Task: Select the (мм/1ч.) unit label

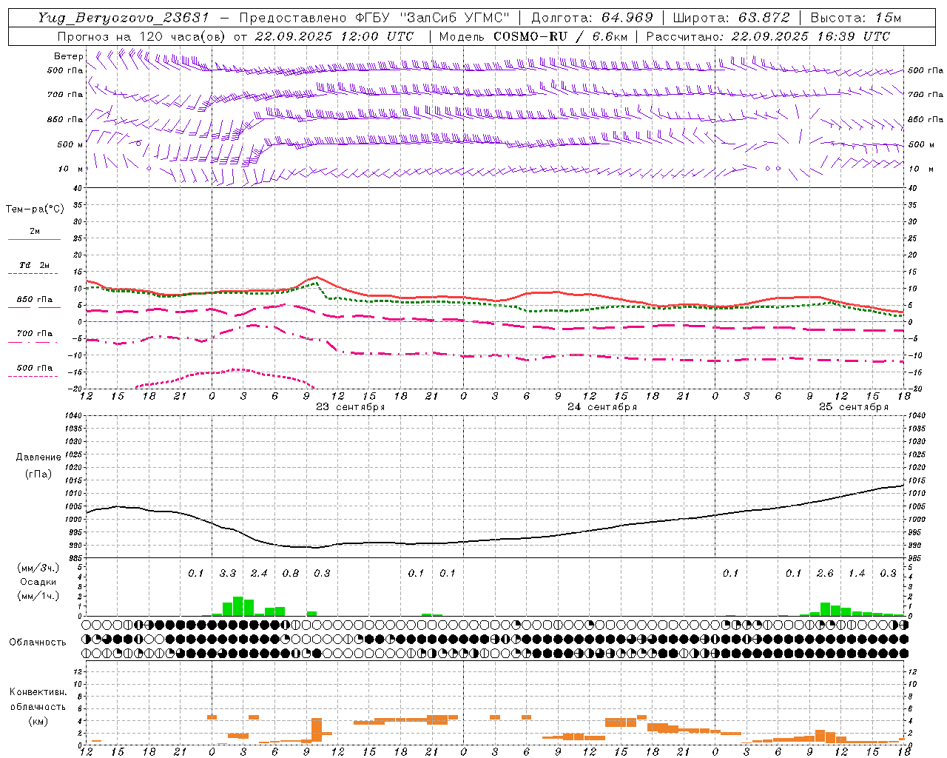Action: click(x=38, y=596)
